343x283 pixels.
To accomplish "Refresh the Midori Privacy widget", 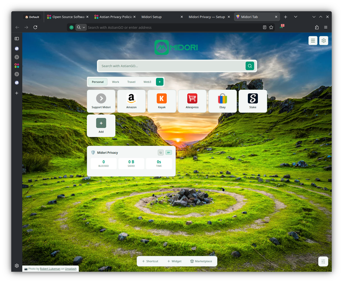I will tap(161, 153).
